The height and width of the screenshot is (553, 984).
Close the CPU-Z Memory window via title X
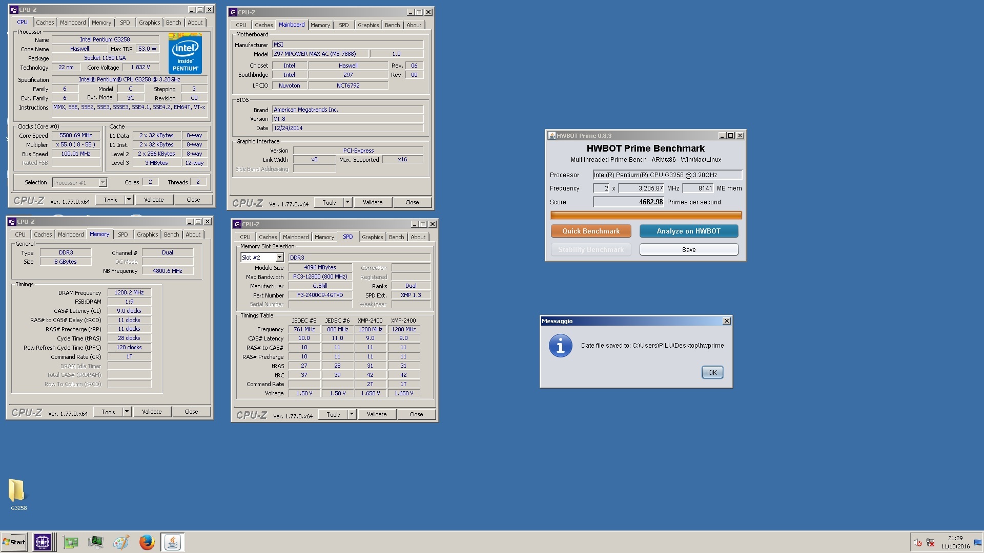[x=207, y=222]
